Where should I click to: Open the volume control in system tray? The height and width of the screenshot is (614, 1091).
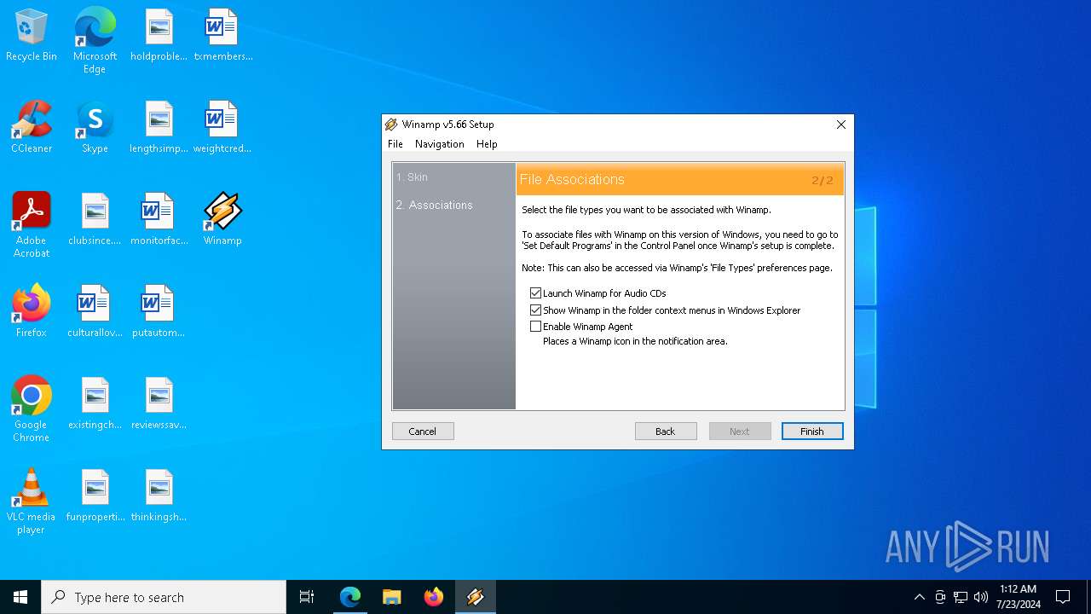981,597
